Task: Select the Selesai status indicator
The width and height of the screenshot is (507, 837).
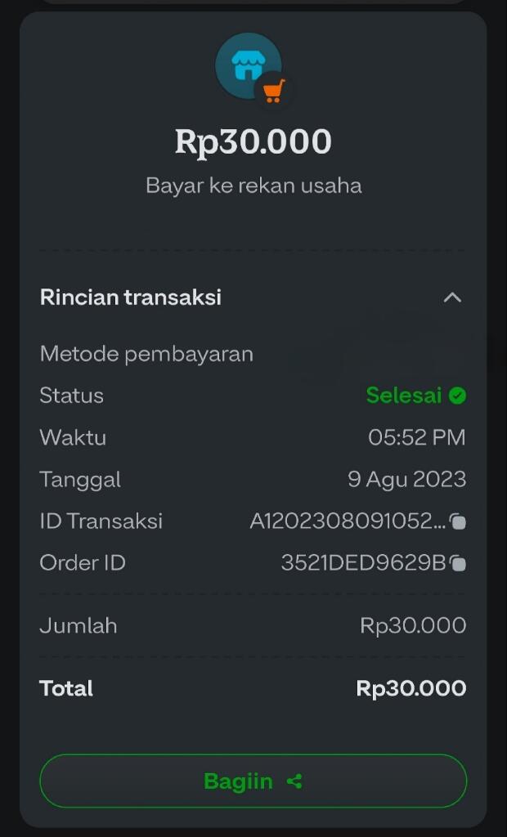Action: click(406, 395)
